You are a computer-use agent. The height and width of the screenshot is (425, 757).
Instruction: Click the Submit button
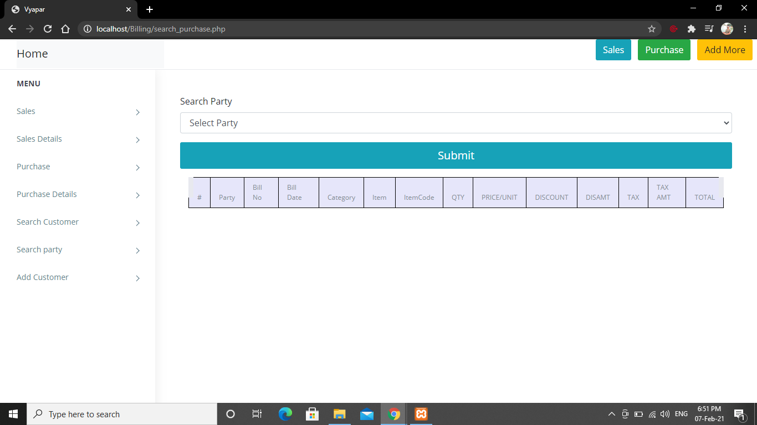(456, 156)
